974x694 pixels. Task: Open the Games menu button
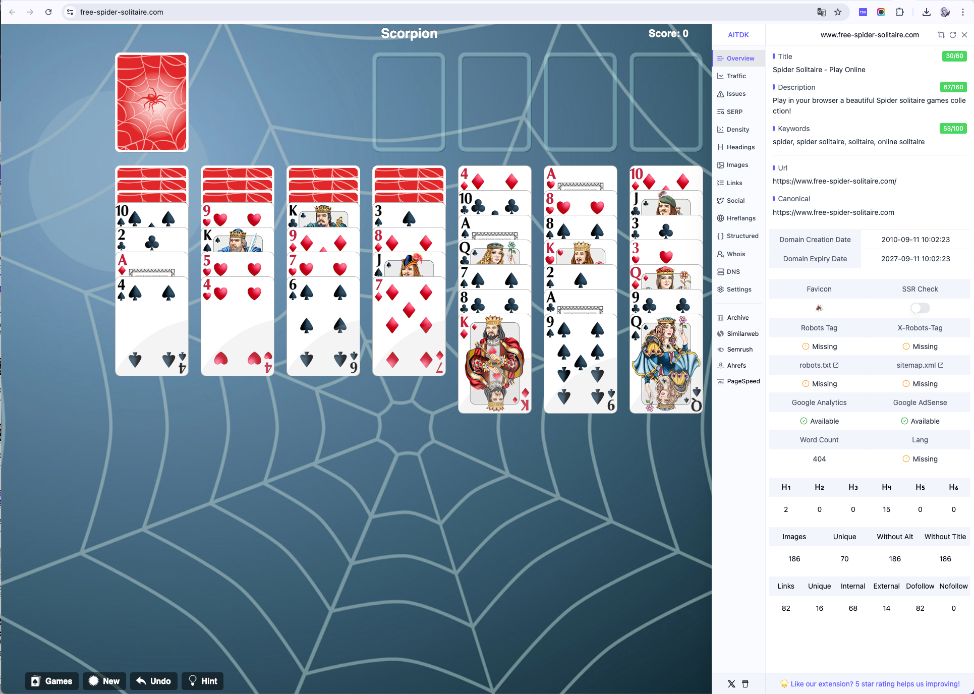tap(52, 681)
